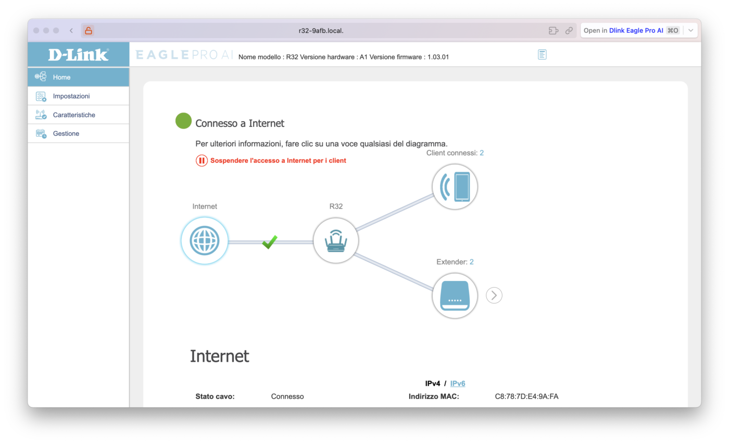729x444 pixels.
Task: Click the Extender device icon
Action: tap(455, 296)
